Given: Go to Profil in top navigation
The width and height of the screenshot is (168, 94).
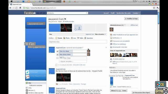Looking at the screenshot, I should coord(112,13).
